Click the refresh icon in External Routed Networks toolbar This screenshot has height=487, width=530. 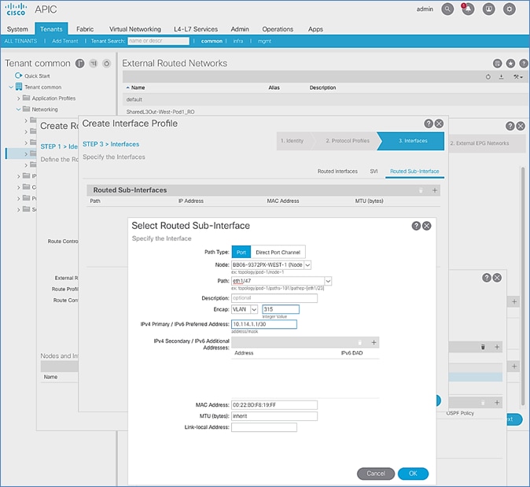[488, 77]
